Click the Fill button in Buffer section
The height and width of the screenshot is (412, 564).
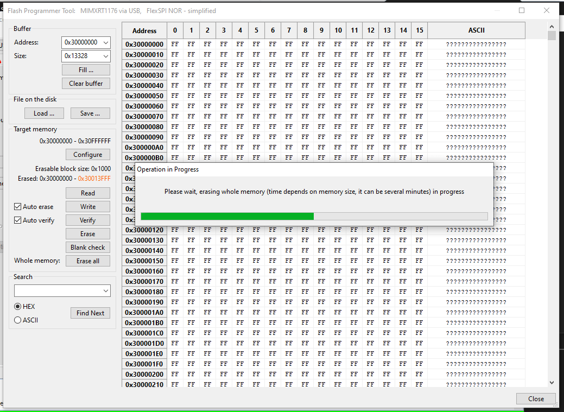pos(86,69)
